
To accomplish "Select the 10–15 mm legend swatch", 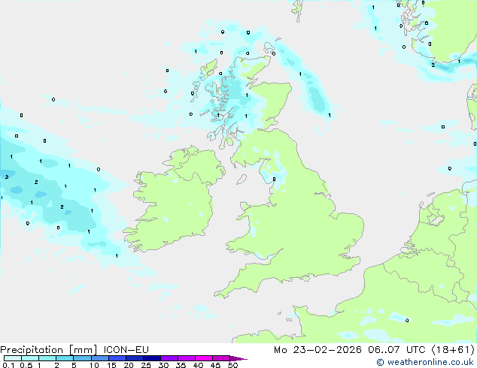I will tap(100, 358).
